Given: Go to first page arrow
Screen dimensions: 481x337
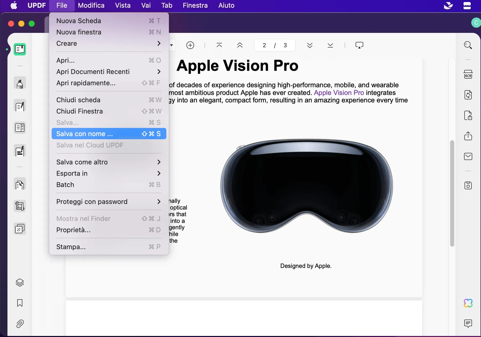Looking at the screenshot, I should (219, 45).
